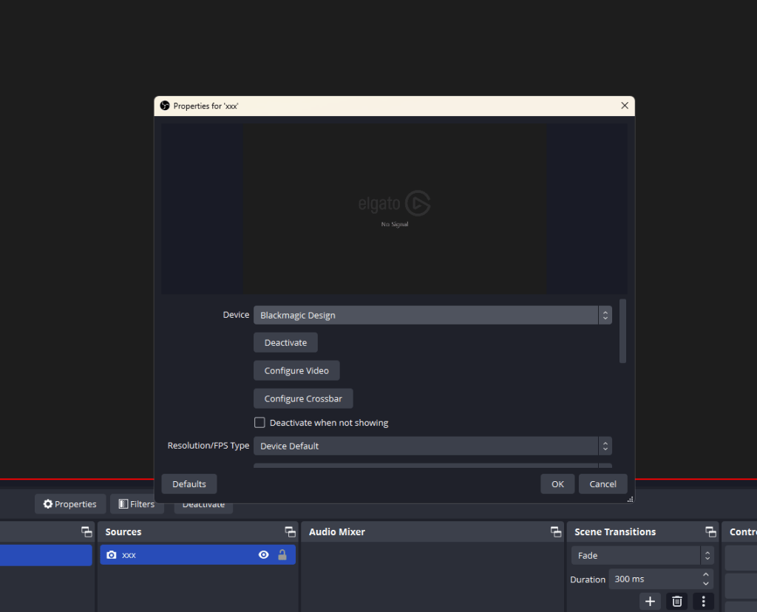
Task: Click the Duration 300 ms field
Action: click(x=656, y=579)
